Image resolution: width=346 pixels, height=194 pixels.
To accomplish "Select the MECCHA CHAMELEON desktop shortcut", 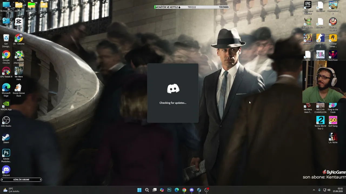I will [x=320, y=109].
